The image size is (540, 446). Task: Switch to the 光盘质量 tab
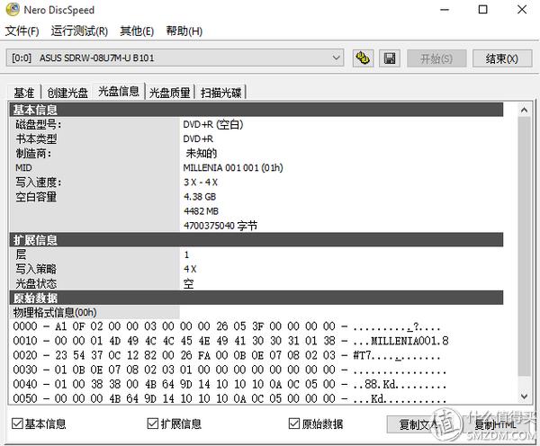point(169,93)
